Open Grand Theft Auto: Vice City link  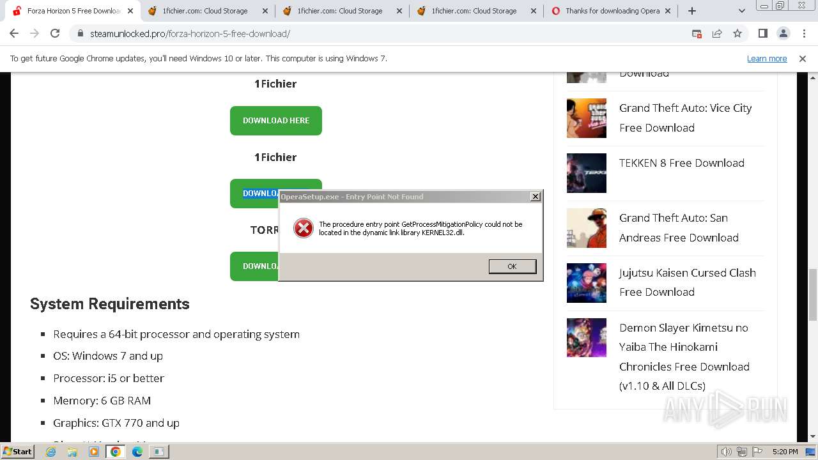point(685,118)
